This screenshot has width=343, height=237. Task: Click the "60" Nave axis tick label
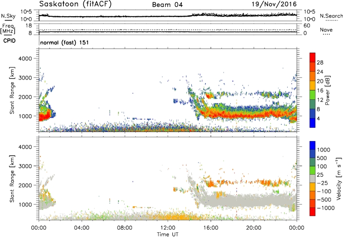307,26
